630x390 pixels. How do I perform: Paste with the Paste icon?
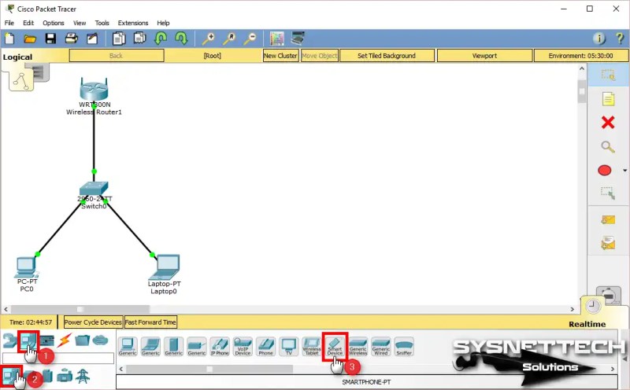(x=140, y=39)
